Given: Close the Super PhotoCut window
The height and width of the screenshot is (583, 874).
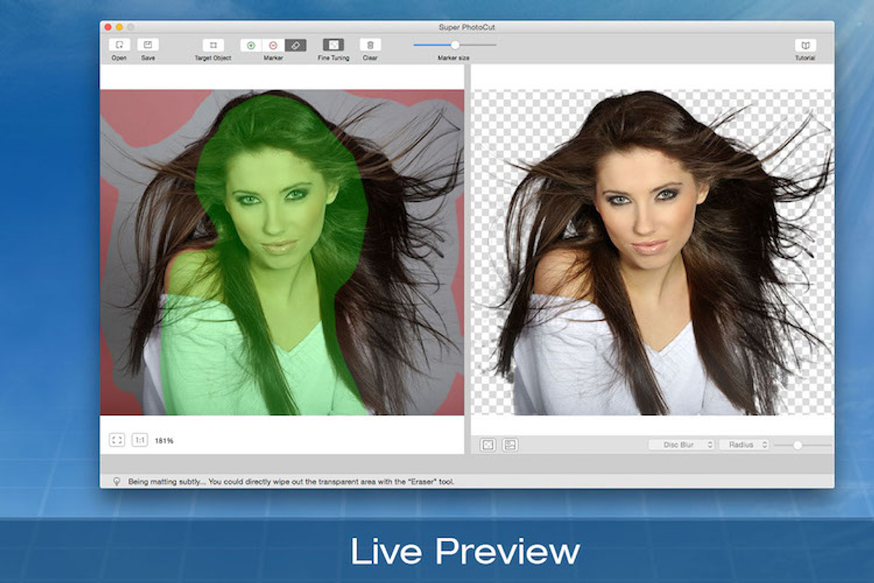Looking at the screenshot, I should point(108,27).
